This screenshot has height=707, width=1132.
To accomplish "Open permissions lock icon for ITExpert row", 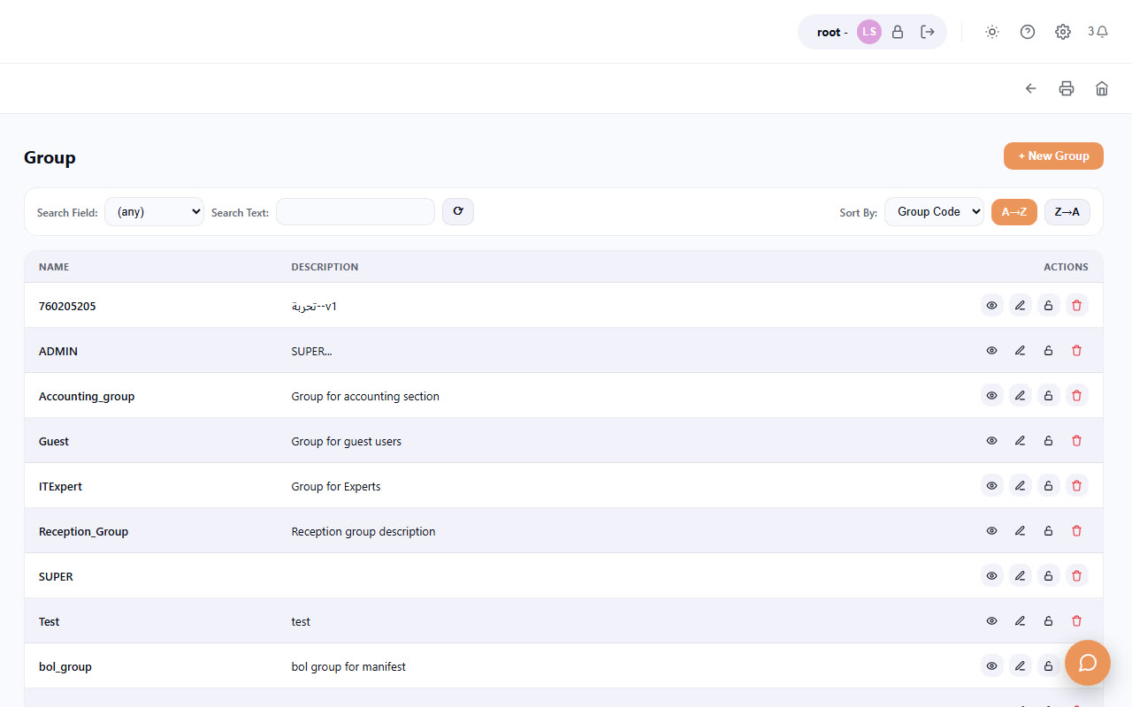I will click(1049, 486).
